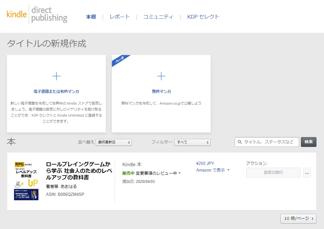Click the タイトルの新規作成 heading
324x229 pixels.
pyautogui.click(x=46, y=44)
